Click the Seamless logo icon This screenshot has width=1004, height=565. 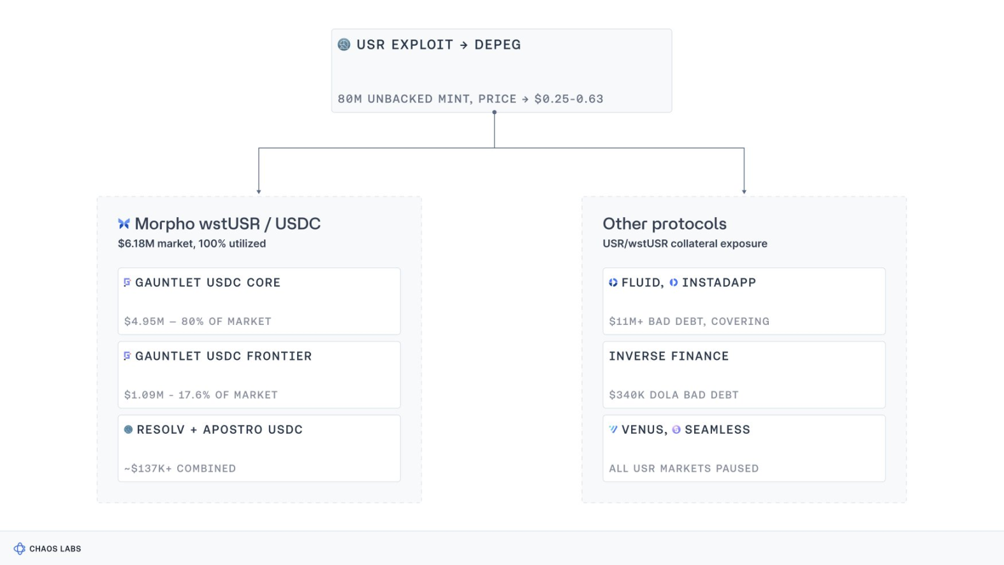[x=676, y=429]
